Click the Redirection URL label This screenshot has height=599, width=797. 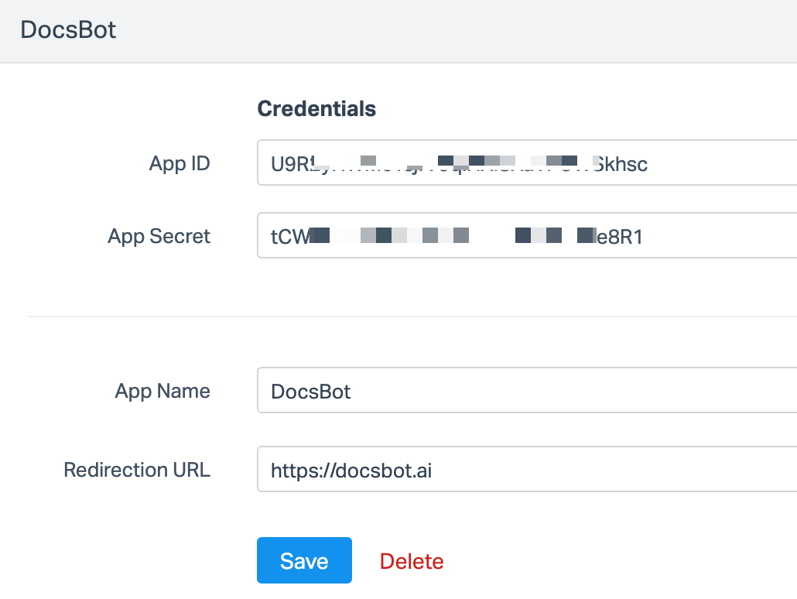pos(136,470)
